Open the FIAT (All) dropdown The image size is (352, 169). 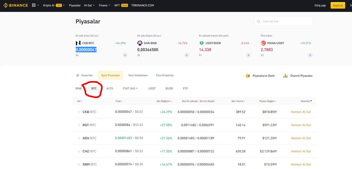130,88
